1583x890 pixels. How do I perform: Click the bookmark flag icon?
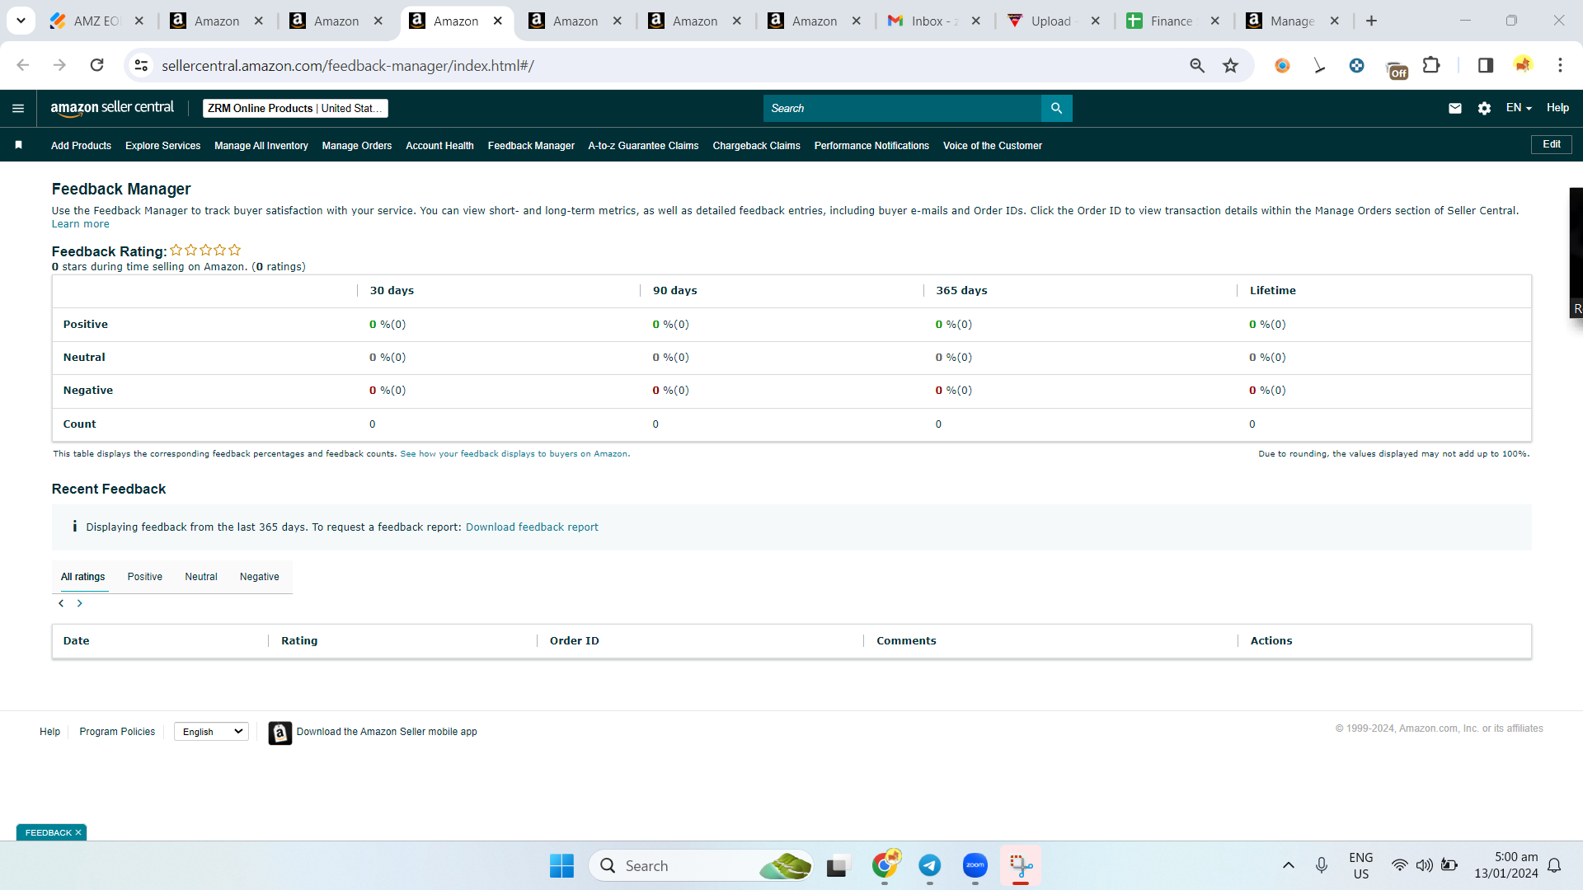coord(18,145)
